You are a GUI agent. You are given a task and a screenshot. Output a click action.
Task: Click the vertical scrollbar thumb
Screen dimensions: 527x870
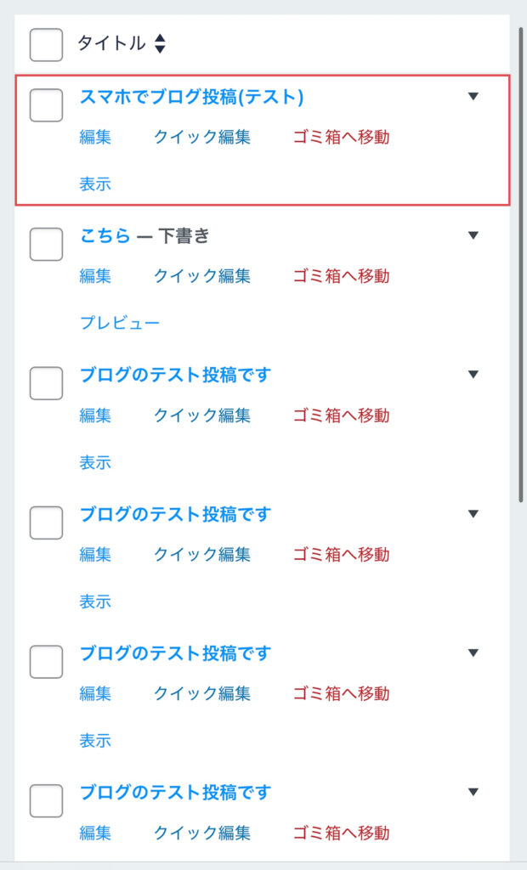tap(520, 263)
